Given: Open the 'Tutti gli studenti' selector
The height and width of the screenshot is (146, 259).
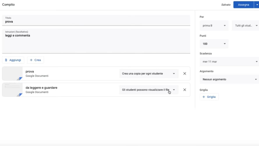Looking at the screenshot, I should tap(246, 26).
